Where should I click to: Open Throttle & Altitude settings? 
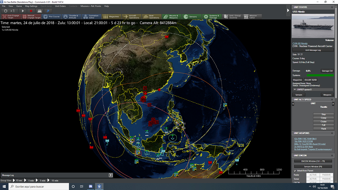click(71, 17)
